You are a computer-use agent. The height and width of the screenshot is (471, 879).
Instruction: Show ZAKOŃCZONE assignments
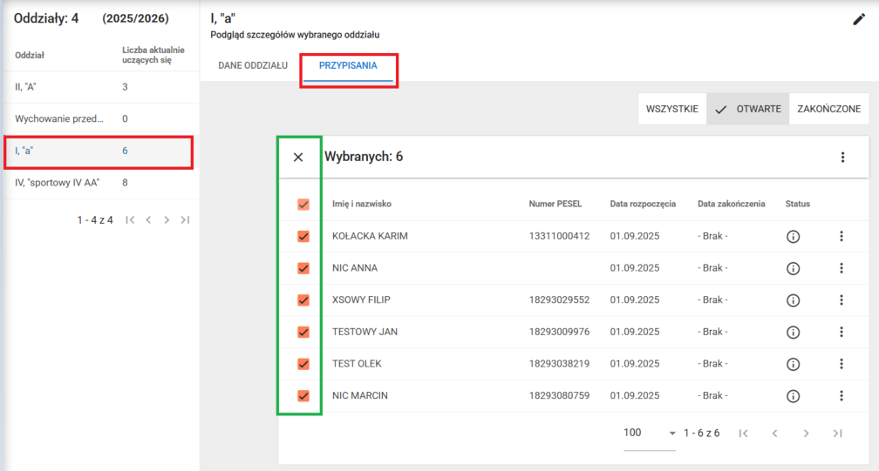coord(828,110)
